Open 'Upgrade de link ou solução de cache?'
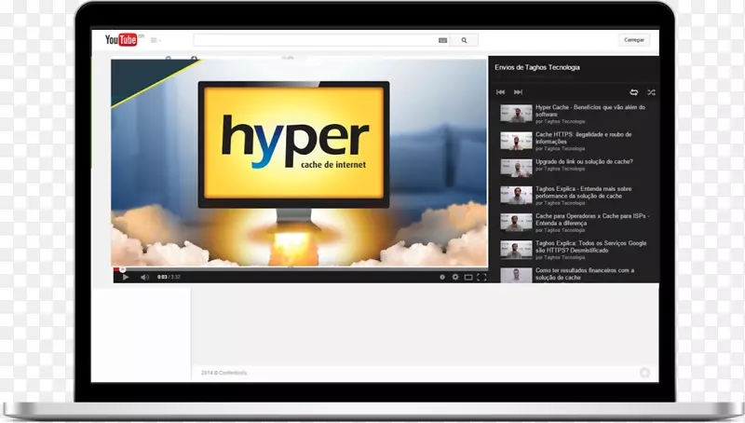 [584, 161]
